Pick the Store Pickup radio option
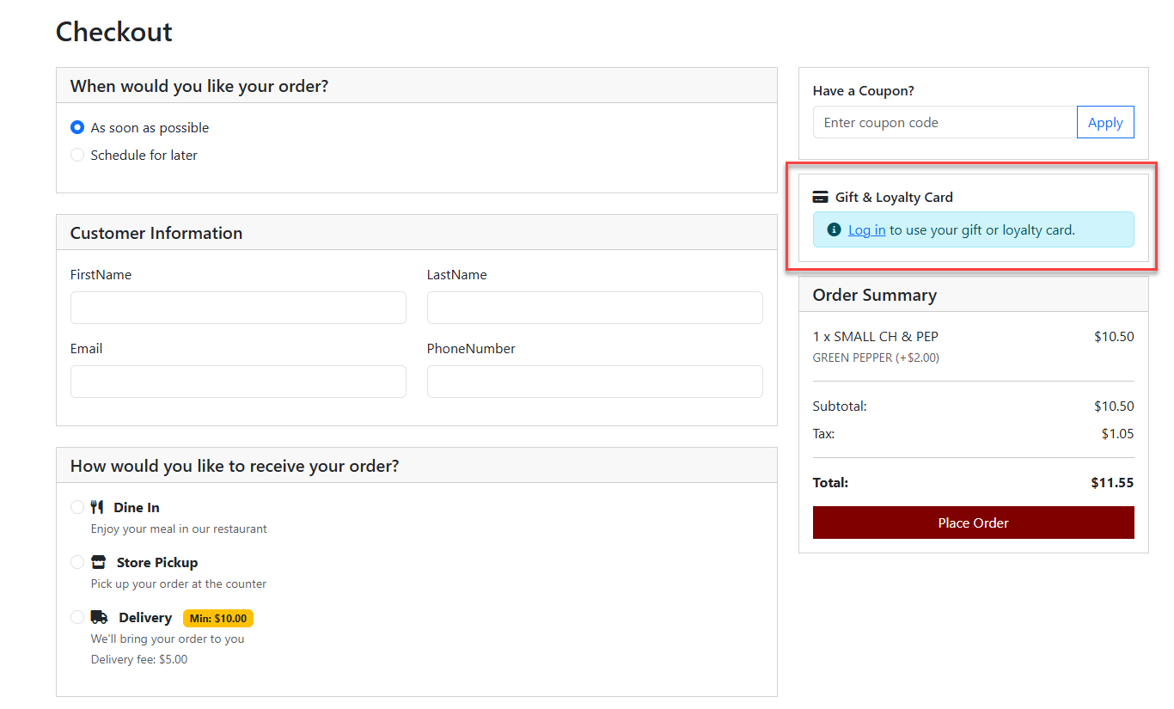 [x=77, y=562]
